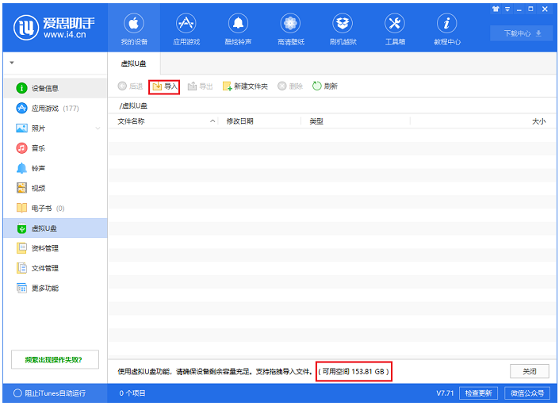Click the 0 个项目 status text
The image size is (559, 406).
(x=132, y=393)
